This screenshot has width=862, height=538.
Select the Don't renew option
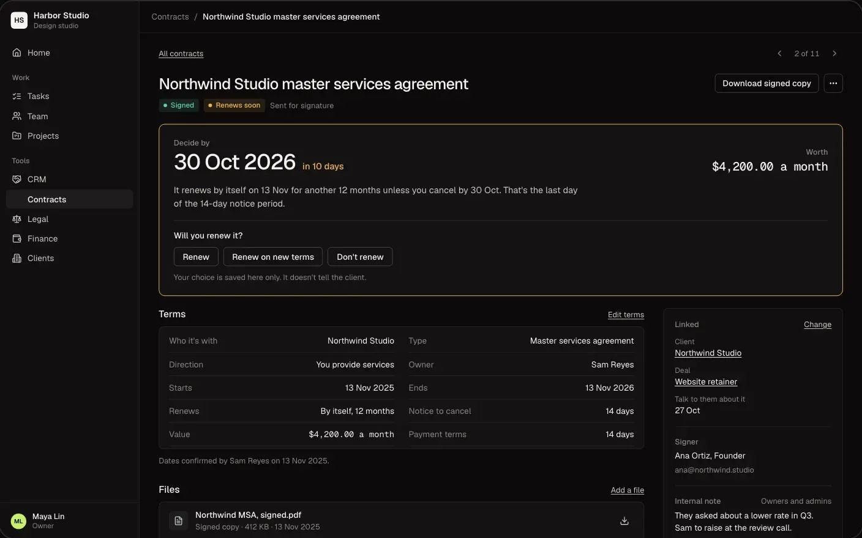[x=360, y=257]
